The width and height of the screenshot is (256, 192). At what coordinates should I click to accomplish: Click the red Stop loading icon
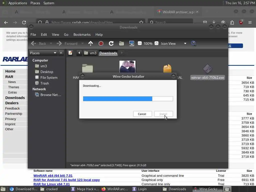(x=101, y=43)
